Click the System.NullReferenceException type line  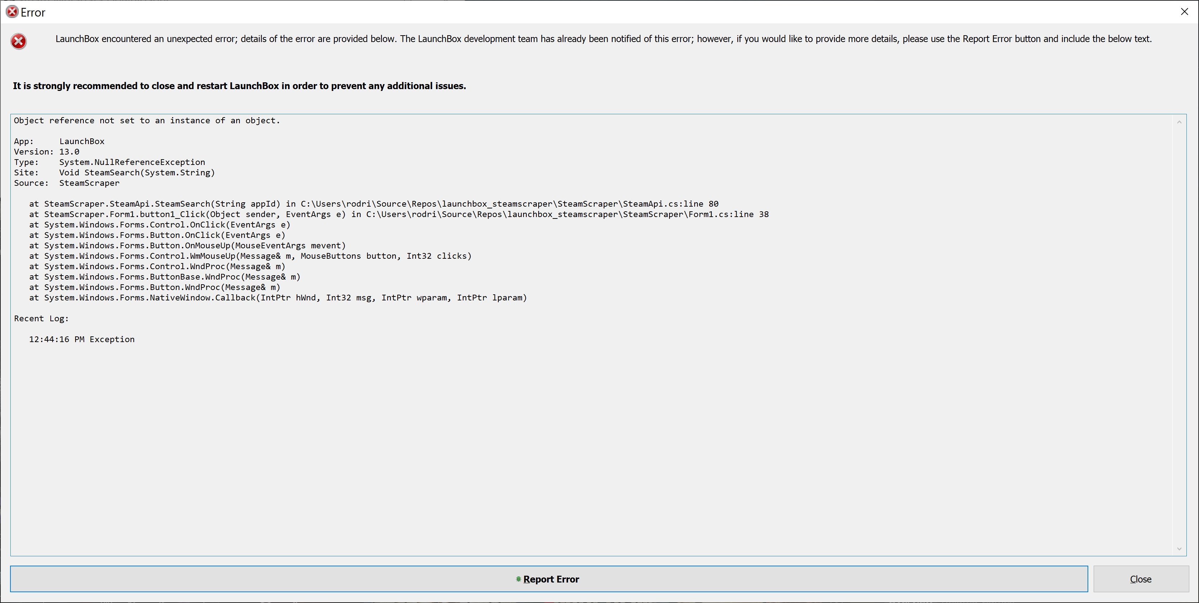coord(132,162)
